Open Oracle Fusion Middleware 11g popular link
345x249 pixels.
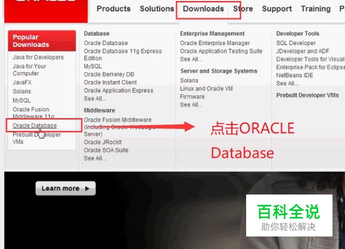[x=33, y=112]
